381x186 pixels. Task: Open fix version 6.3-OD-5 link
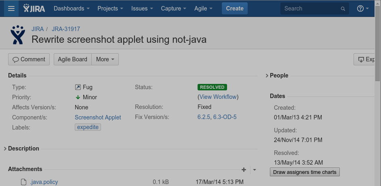tap(225, 117)
